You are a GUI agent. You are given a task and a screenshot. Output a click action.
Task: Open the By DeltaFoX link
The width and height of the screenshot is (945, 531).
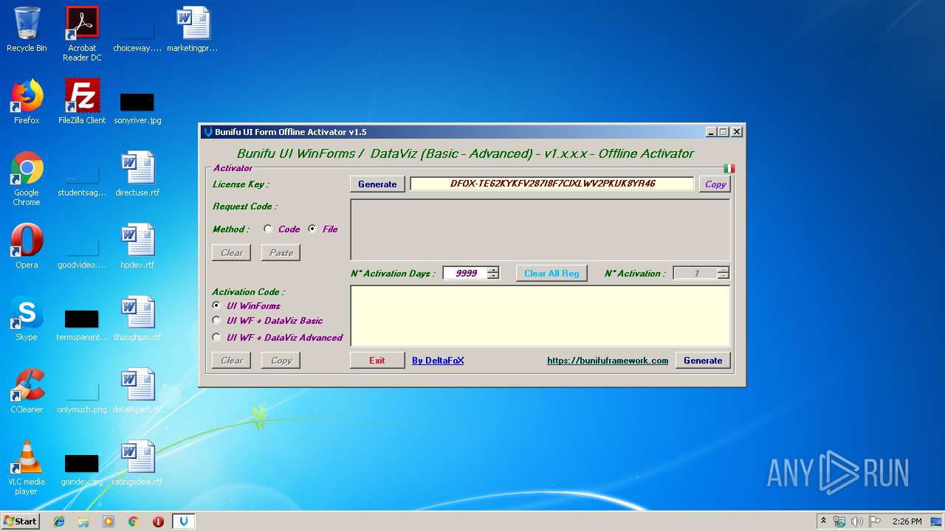tap(438, 361)
